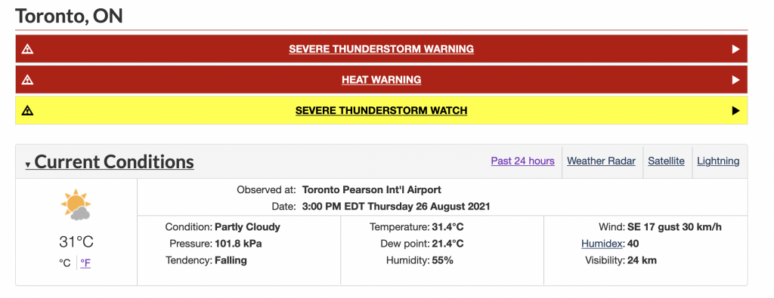This screenshot has width=774, height=298.
Task: Switch temperature units to °F
Action: [x=85, y=263]
